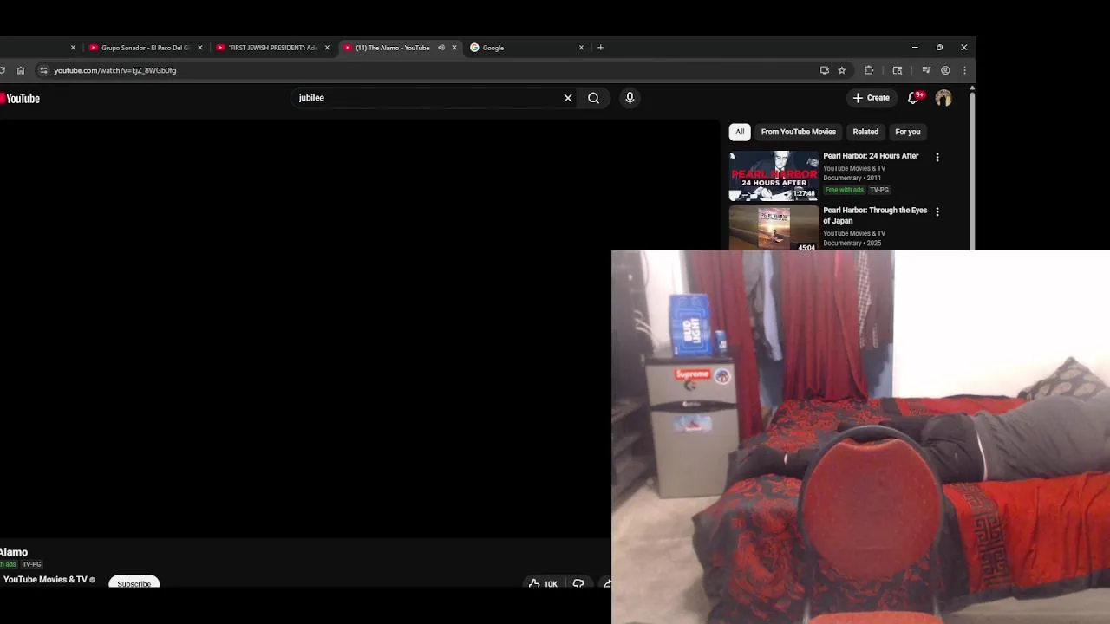Bookmark this page with star icon
Image resolution: width=1110 pixels, height=624 pixels.
pyautogui.click(x=842, y=70)
